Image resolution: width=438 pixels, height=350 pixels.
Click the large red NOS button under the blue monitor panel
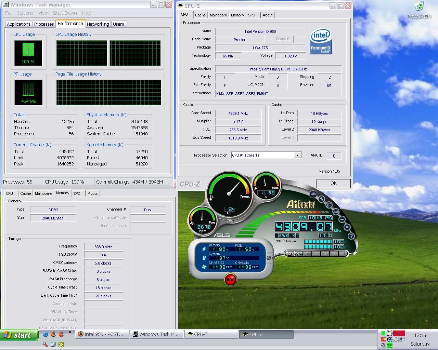(x=231, y=280)
